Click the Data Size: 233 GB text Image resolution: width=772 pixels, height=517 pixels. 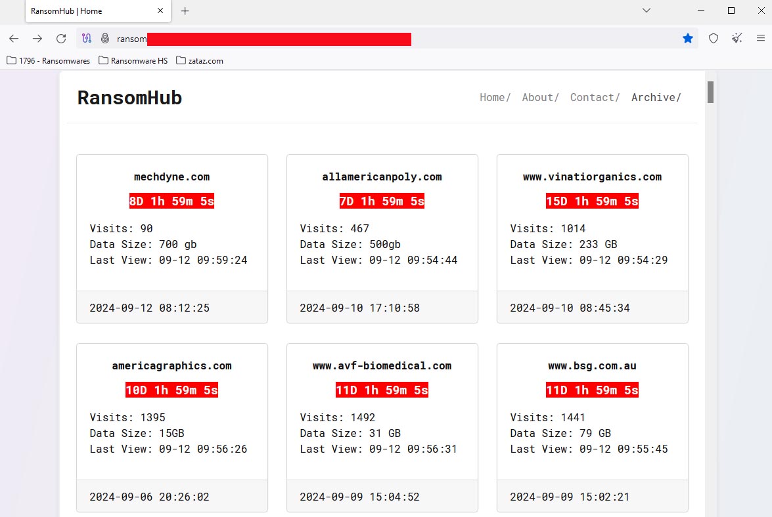564,244
